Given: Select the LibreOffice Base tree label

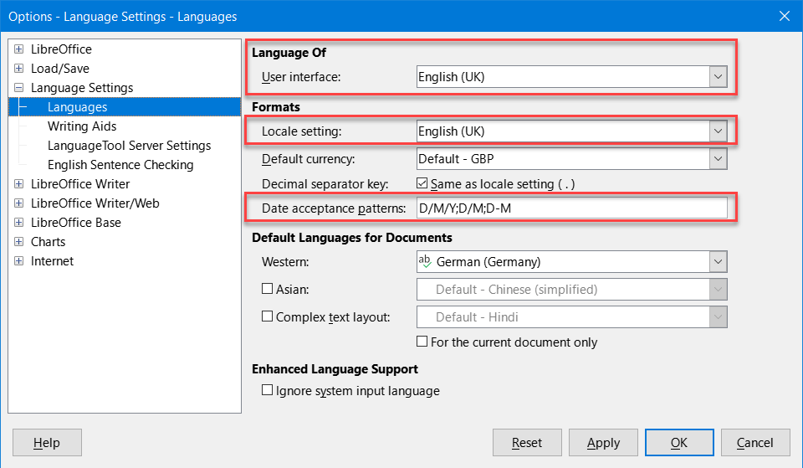Looking at the screenshot, I should pos(76,222).
